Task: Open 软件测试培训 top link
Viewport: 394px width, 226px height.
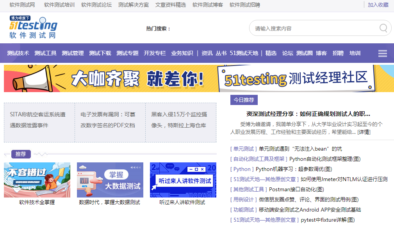Action: (59, 5)
